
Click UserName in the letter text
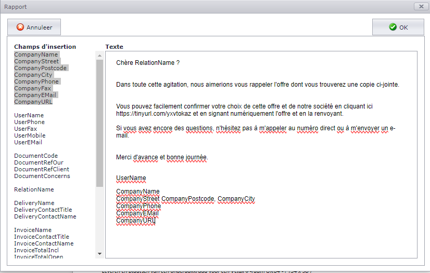[131, 178]
